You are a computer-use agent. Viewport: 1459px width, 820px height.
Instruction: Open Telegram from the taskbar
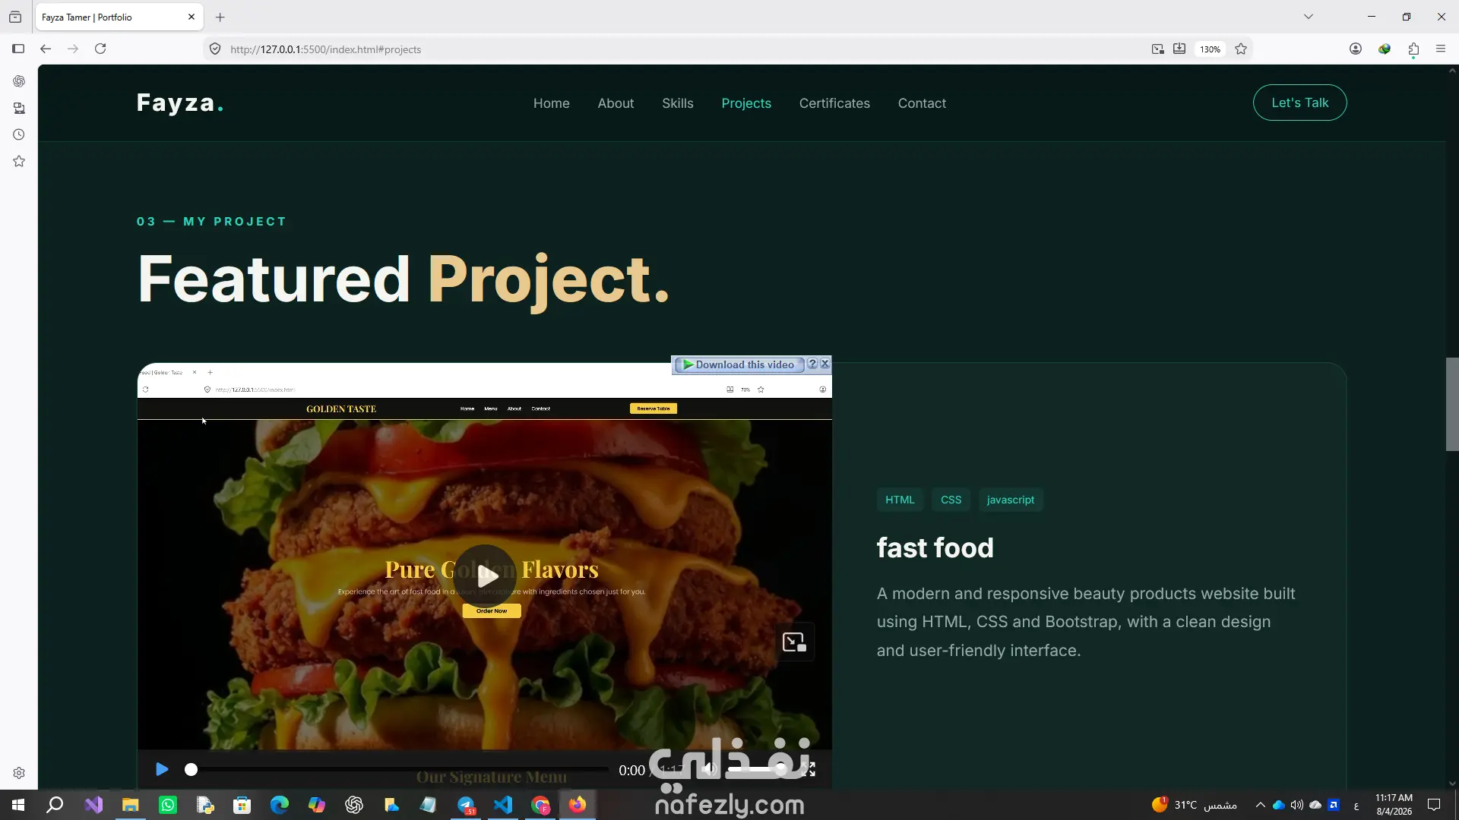tap(466, 805)
